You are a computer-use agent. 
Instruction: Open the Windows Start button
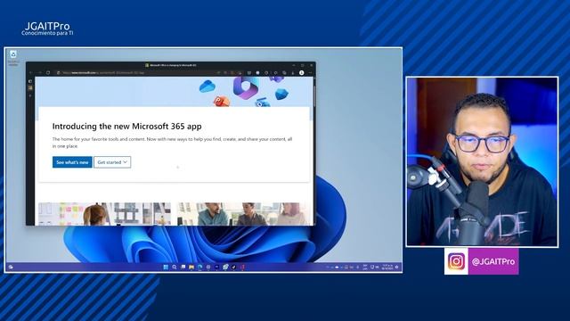coord(166,267)
